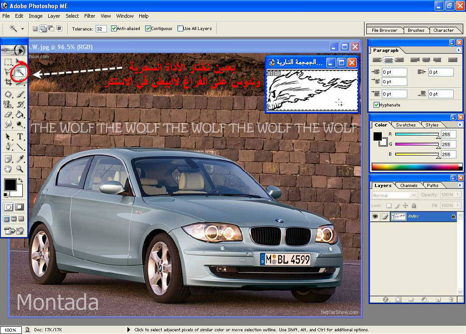
Task: Select the Index layer thumbnail
Action: point(399,216)
